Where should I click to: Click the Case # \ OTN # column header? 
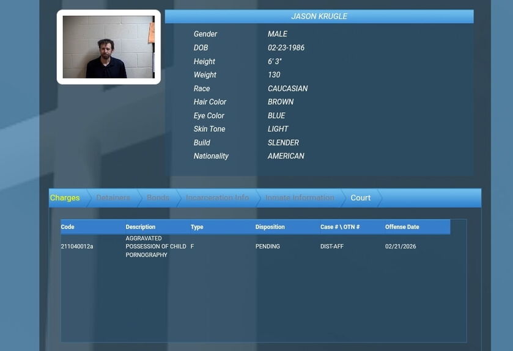click(340, 227)
